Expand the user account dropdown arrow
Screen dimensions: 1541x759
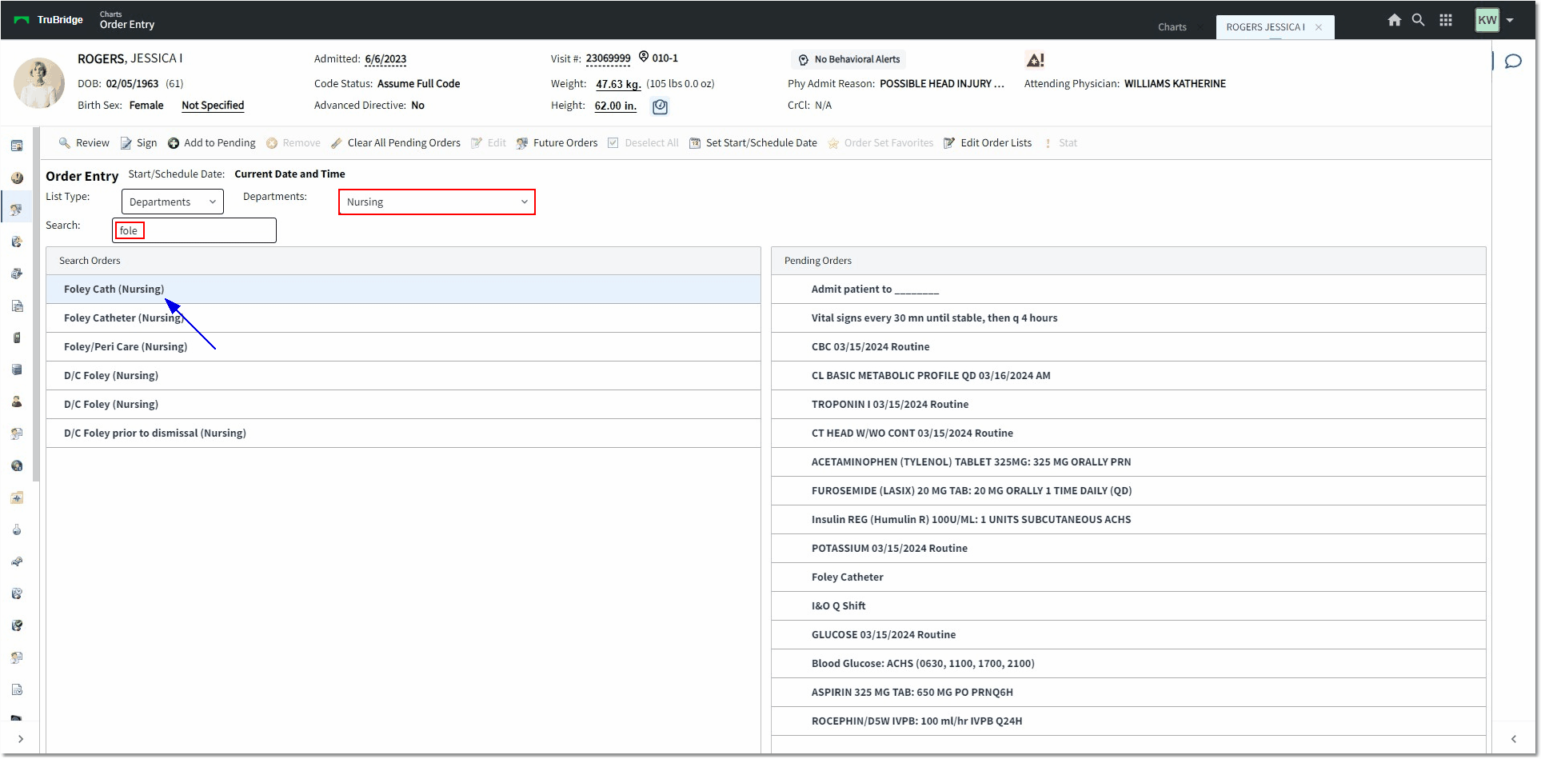(1510, 21)
